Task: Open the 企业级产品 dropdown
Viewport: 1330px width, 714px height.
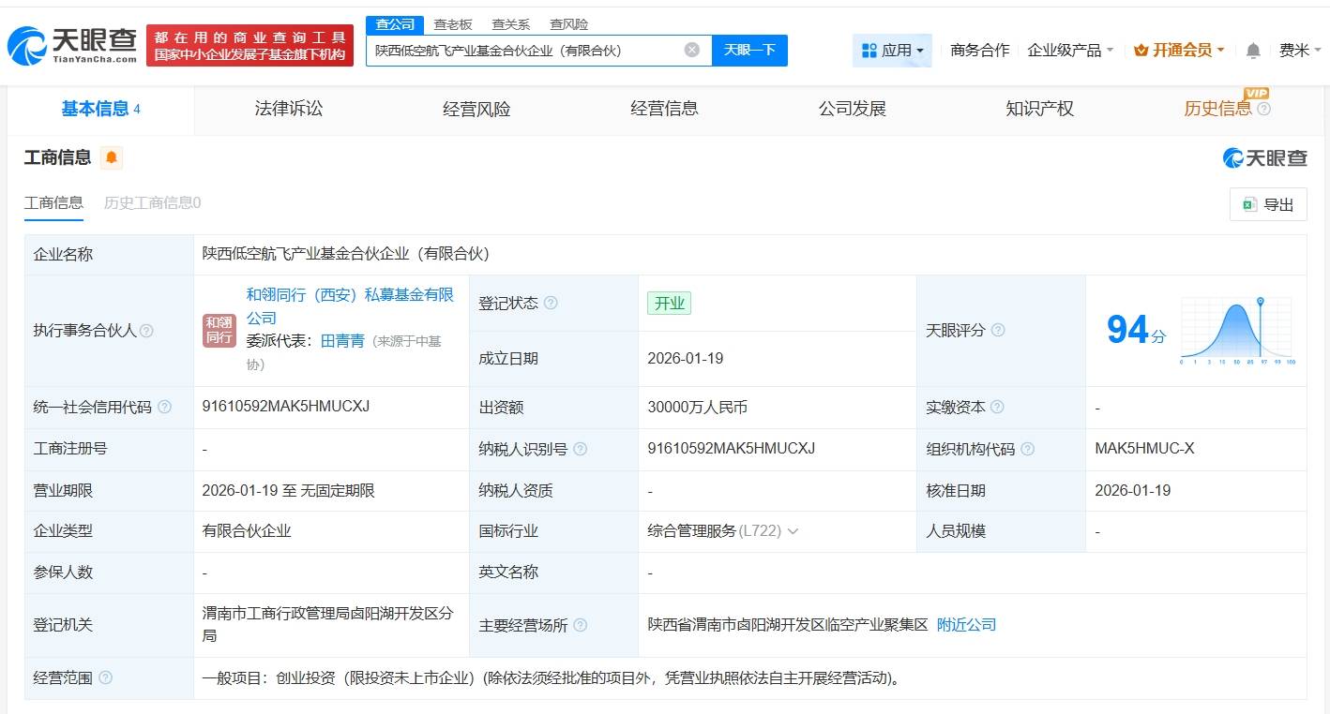Action: pos(1070,51)
